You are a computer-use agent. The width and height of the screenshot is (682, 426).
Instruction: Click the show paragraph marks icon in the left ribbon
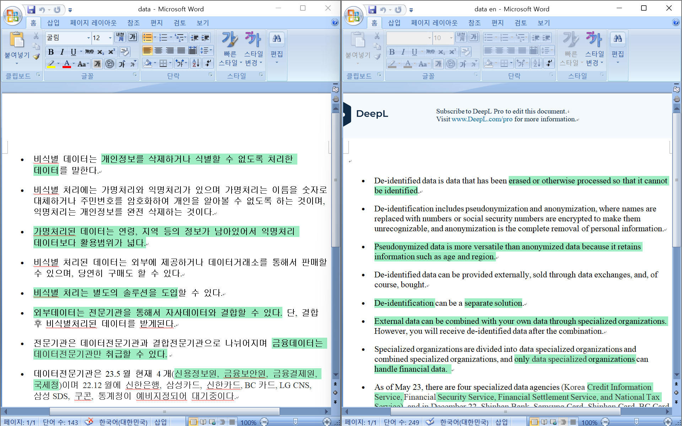[x=208, y=63]
